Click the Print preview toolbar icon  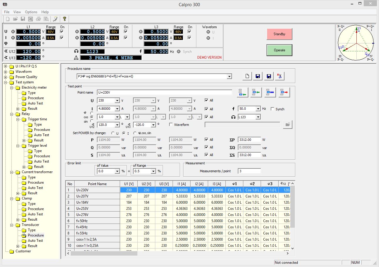point(46,19)
